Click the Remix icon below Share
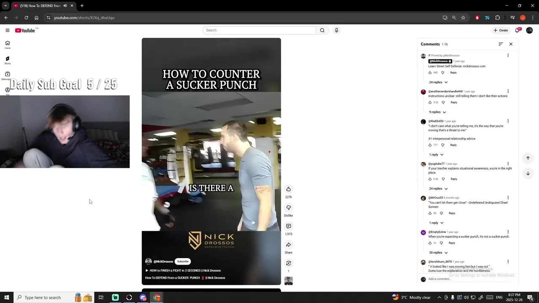Screen dimensions: 539x303 coord(288,263)
